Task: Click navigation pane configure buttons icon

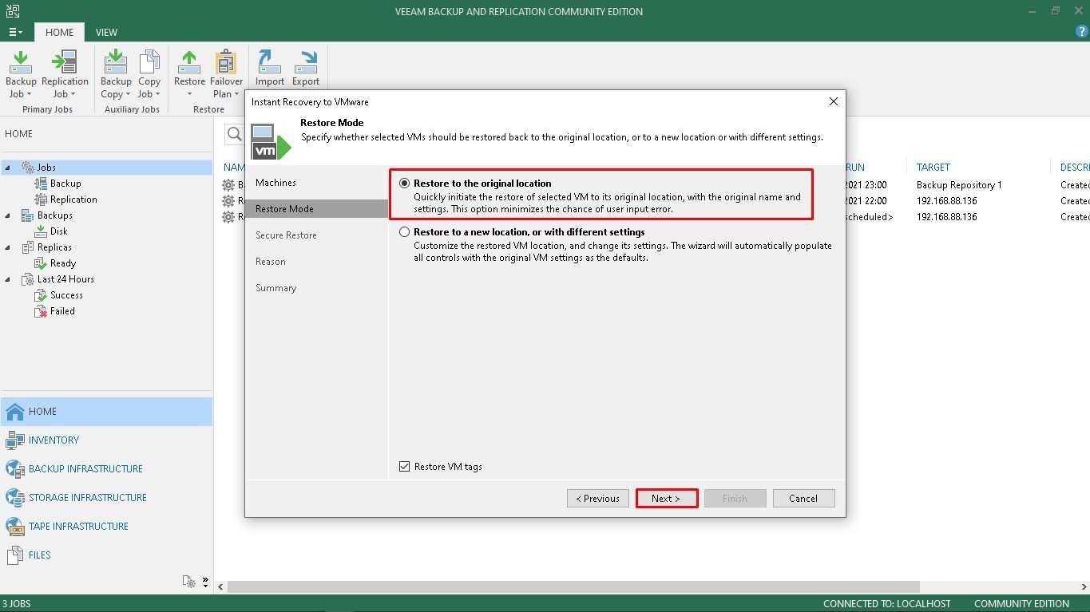Action: pyautogui.click(x=188, y=581)
